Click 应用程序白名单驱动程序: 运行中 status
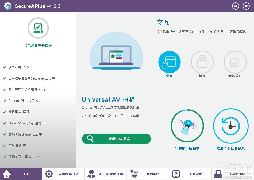This screenshot has height=180, width=254. (29, 78)
